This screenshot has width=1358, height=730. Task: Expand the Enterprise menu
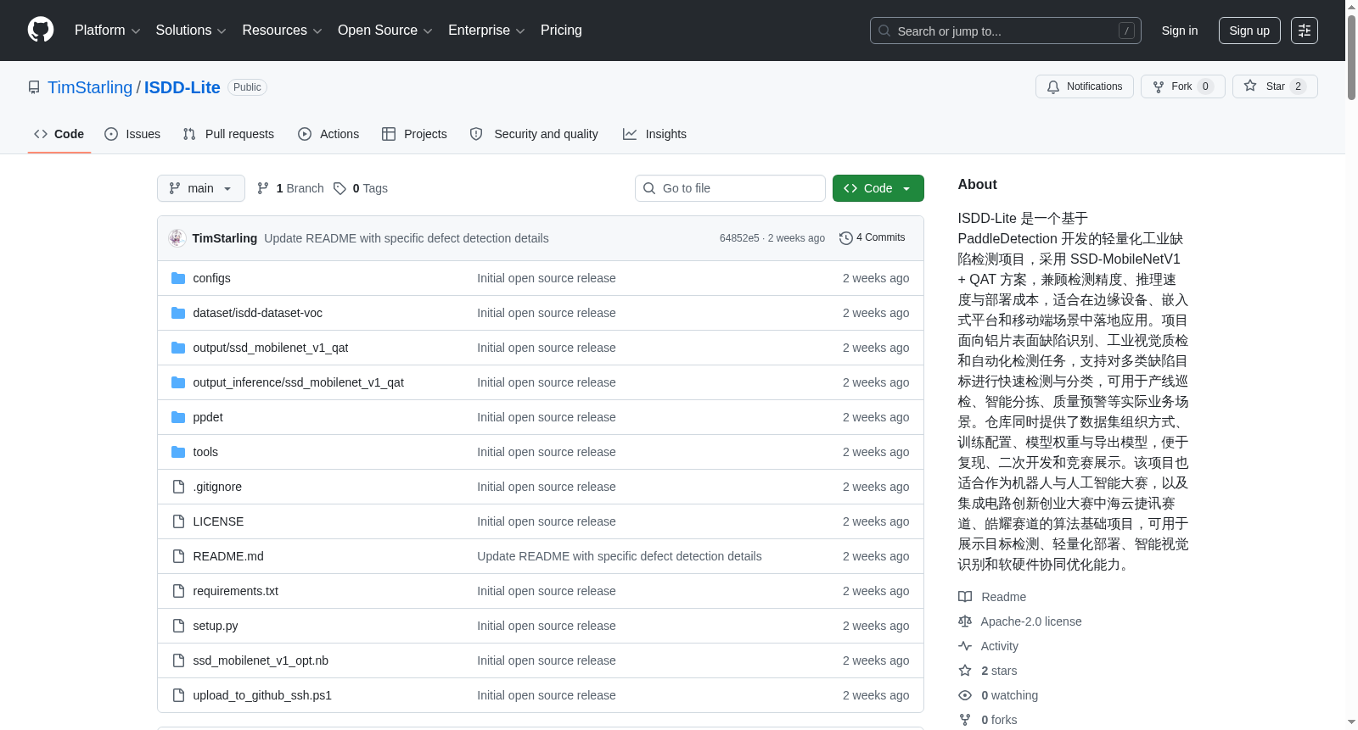(486, 31)
